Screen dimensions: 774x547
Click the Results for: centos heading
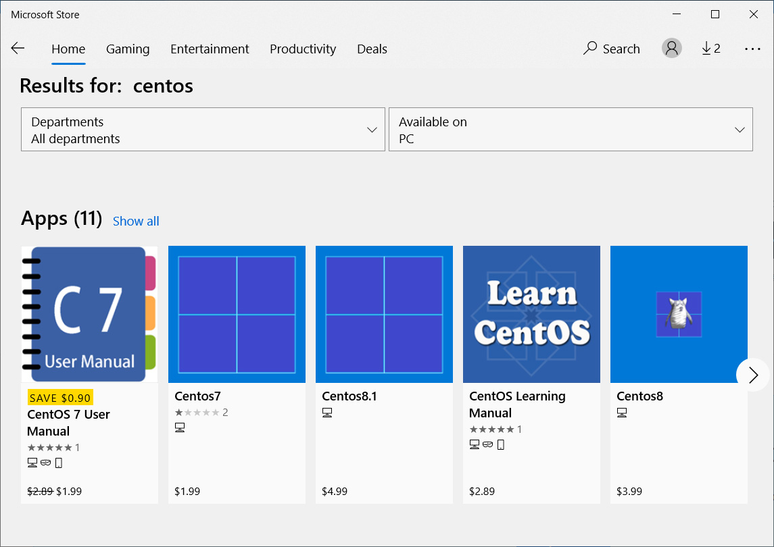107,86
